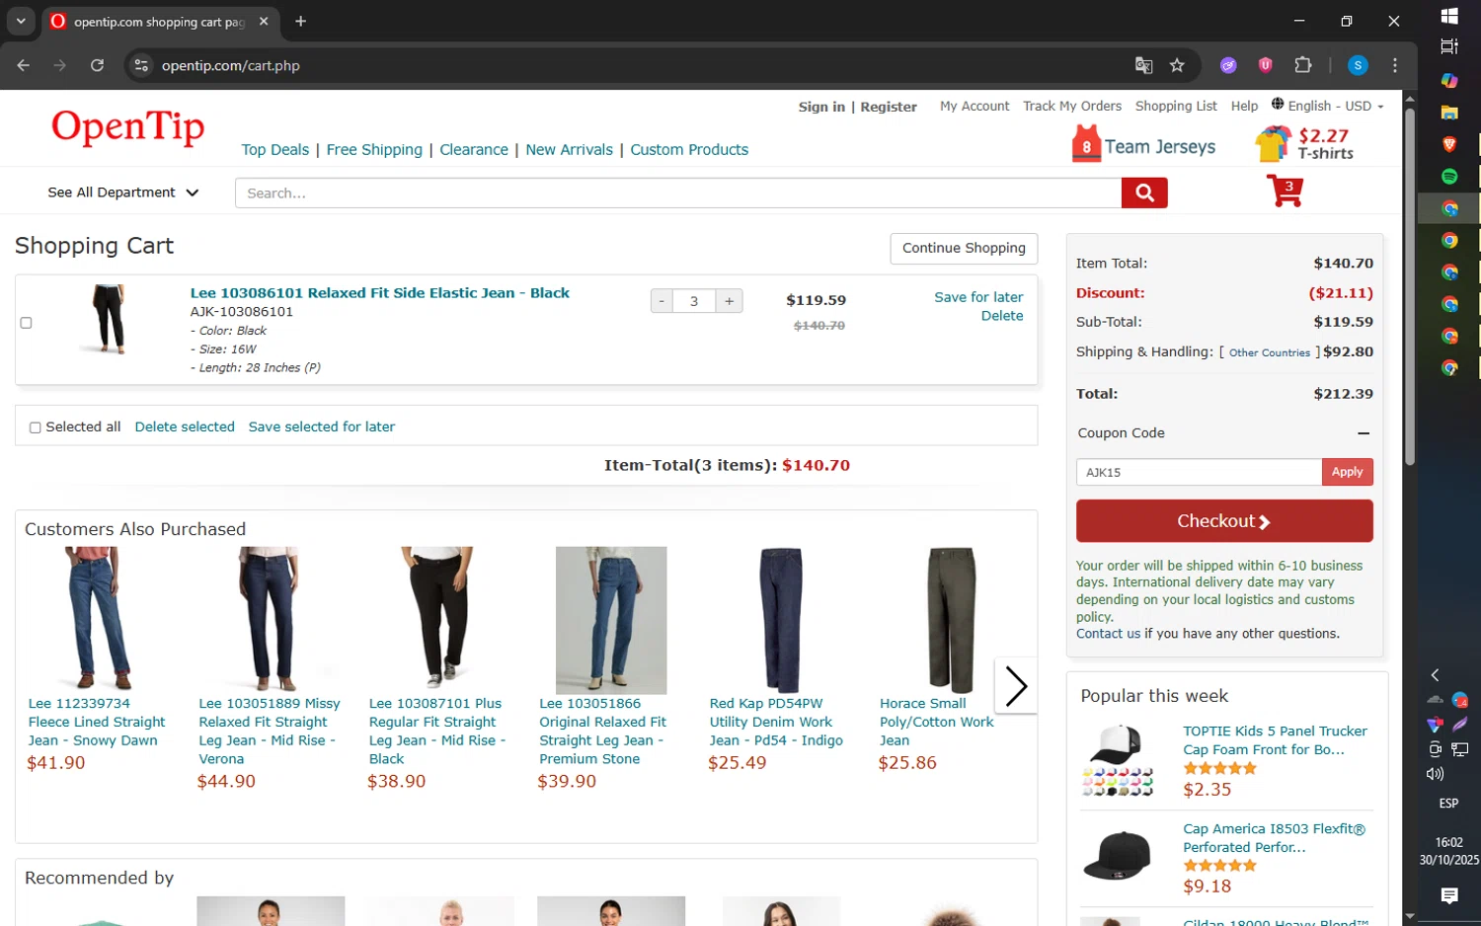Expand the See All Department dropdown
The height and width of the screenshot is (926, 1481).
click(123, 193)
